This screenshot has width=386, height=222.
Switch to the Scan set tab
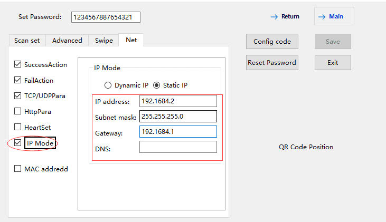(x=27, y=40)
